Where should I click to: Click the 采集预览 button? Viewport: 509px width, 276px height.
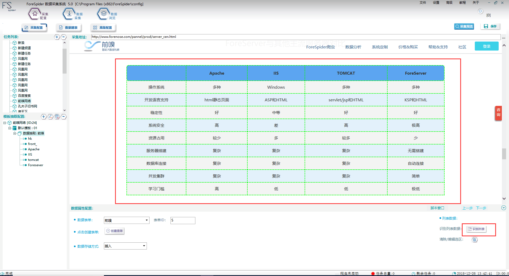click(464, 26)
